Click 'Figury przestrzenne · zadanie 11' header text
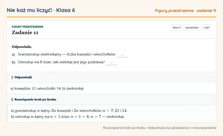223x136 pixels. pyautogui.click(x=185, y=11)
